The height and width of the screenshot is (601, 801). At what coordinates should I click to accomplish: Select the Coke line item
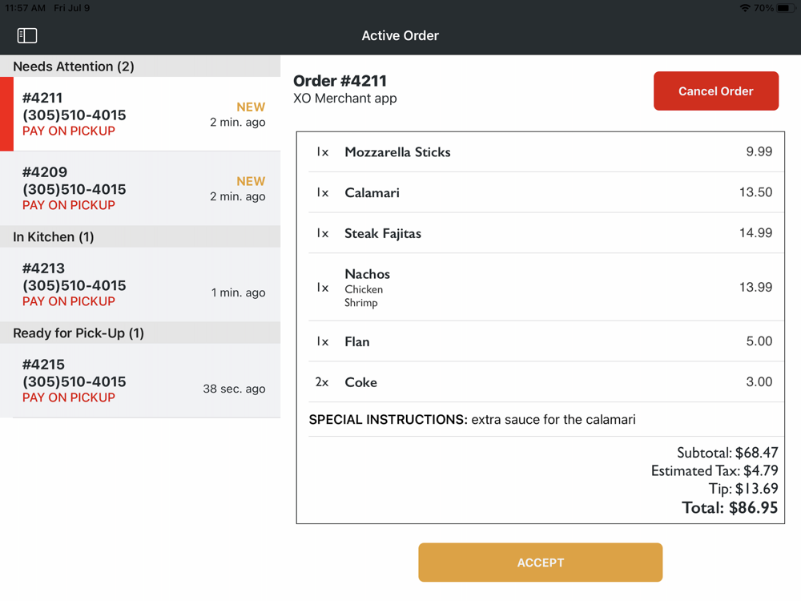tap(546, 381)
